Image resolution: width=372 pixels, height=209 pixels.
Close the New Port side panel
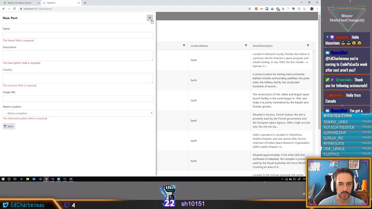pos(150,18)
